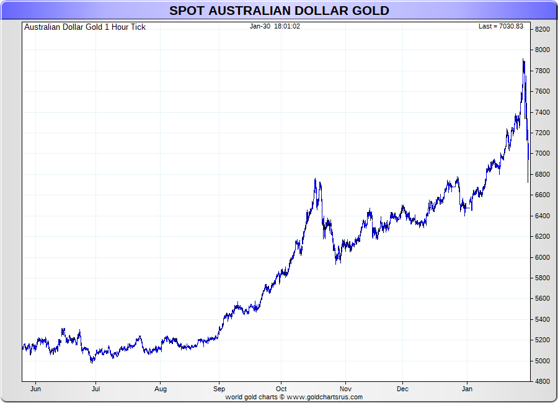Click the 5000 price axis label
The height and width of the screenshot is (403, 558).
tap(542, 361)
